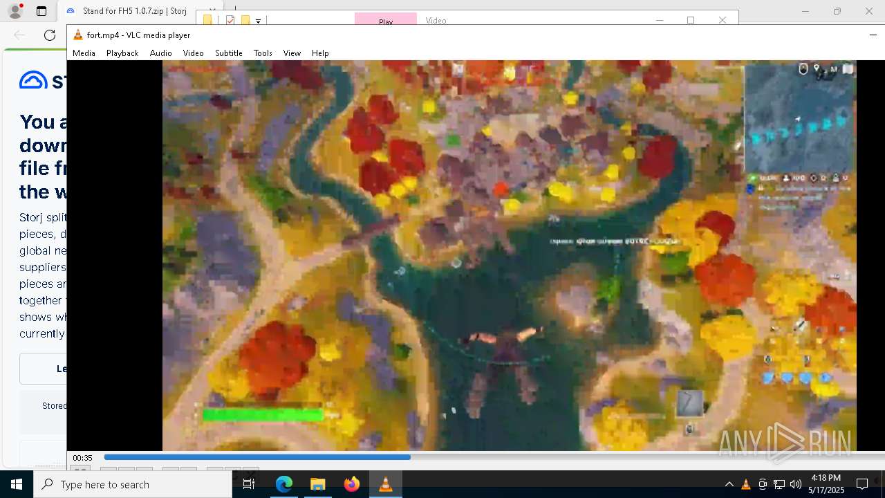Viewport: 885px width, 498px height.
Task: Open Explorer quick access toolbar dropdown arrow
Action: 258,21
